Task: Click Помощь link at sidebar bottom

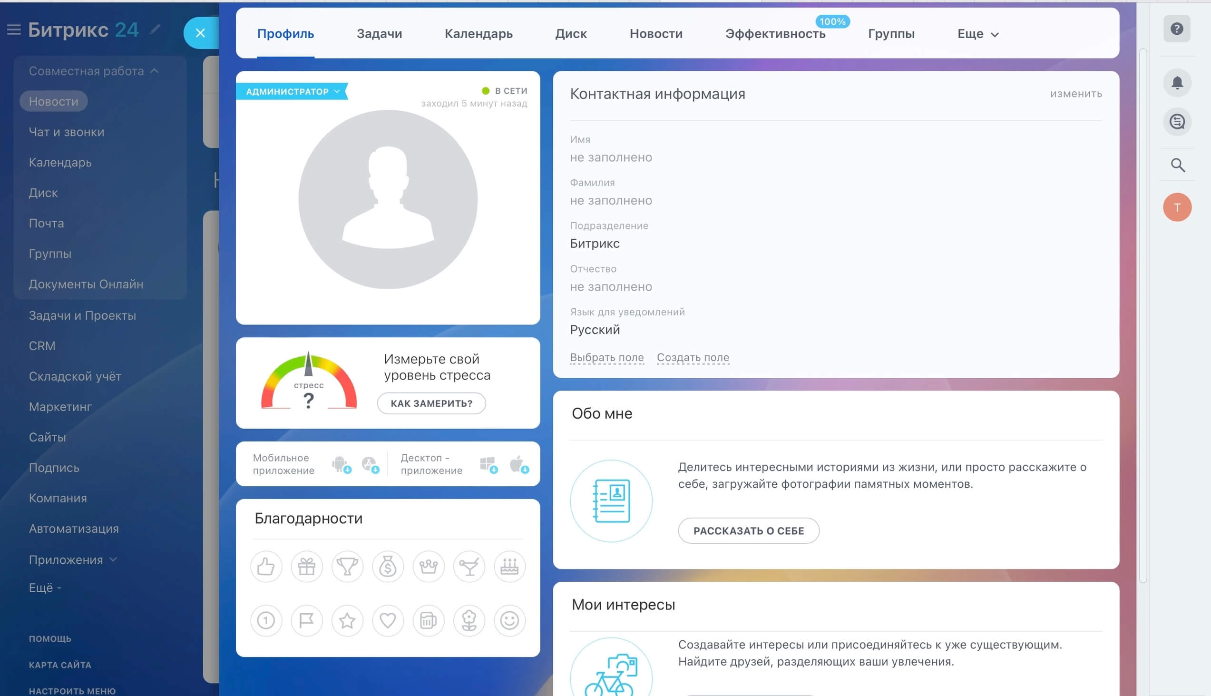Action: click(50, 638)
